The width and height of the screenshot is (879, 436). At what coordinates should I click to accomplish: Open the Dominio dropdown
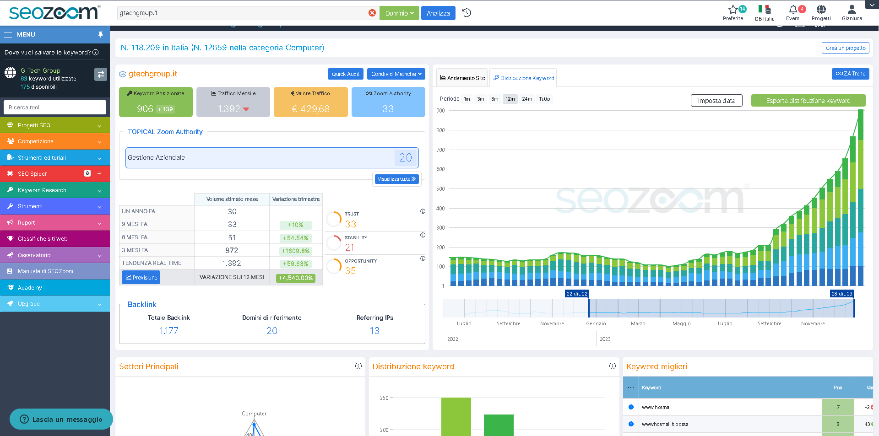pyautogui.click(x=399, y=13)
